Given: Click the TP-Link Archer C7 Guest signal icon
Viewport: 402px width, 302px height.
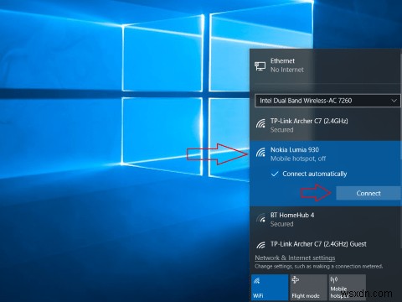Looking at the screenshot, I should (260, 245).
